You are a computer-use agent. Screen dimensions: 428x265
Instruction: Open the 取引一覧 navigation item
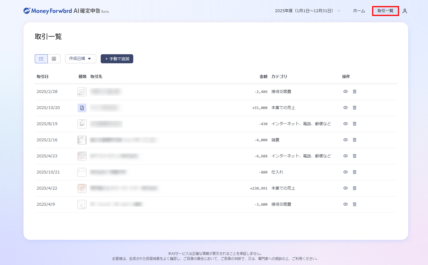(385, 11)
